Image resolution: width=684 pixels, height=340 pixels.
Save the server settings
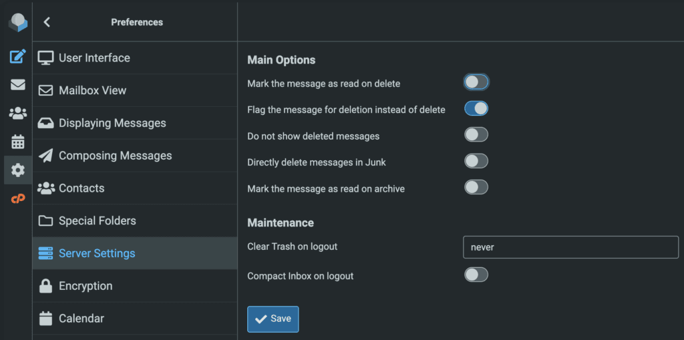point(273,319)
